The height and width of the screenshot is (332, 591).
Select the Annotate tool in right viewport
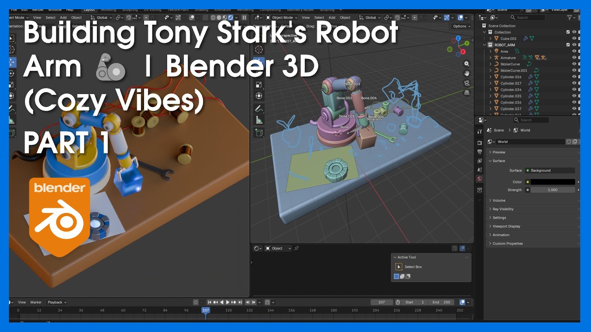(259, 109)
